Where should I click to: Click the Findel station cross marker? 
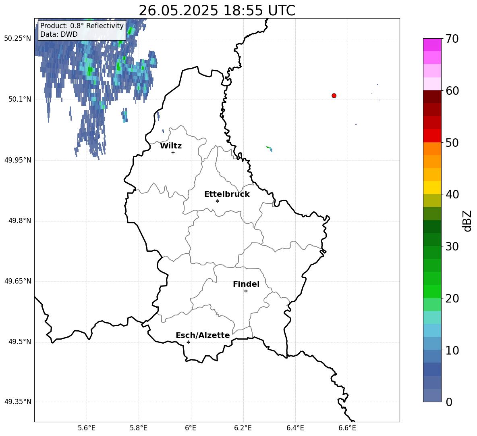tap(246, 291)
